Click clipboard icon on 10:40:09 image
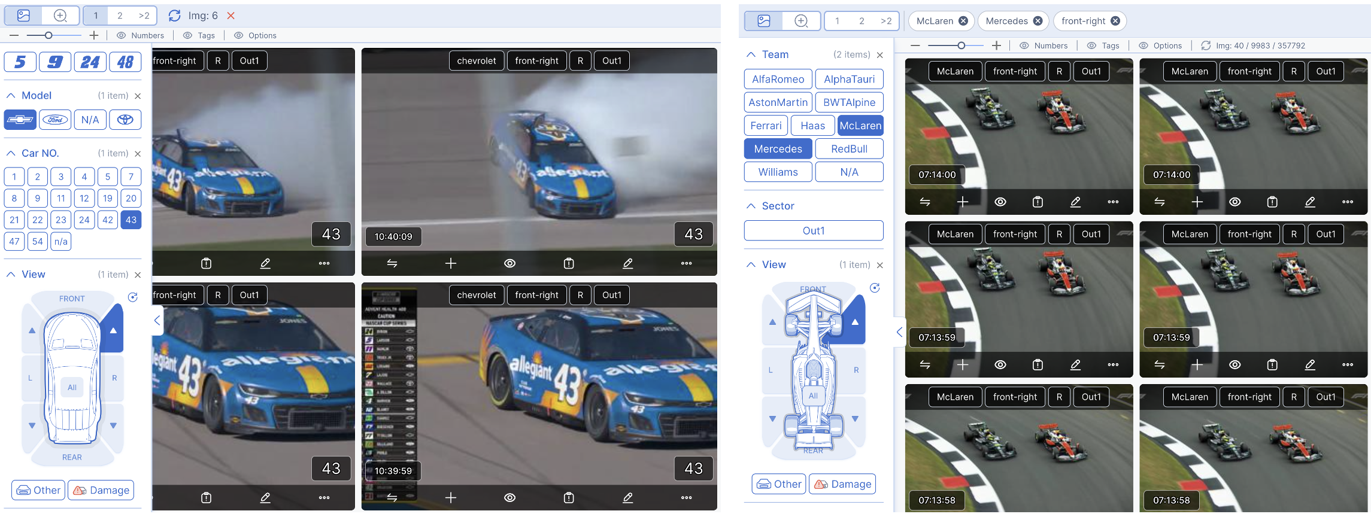Image resolution: width=1371 pixels, height=517 pixels. point(569,263)
